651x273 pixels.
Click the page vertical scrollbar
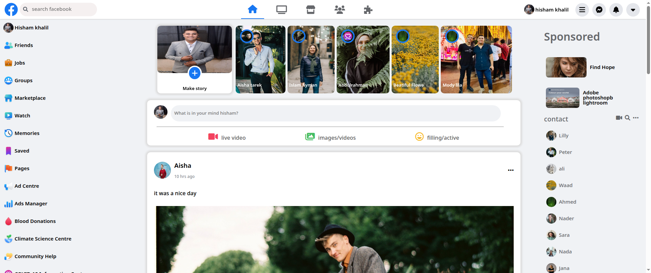[x=648, y=41]
